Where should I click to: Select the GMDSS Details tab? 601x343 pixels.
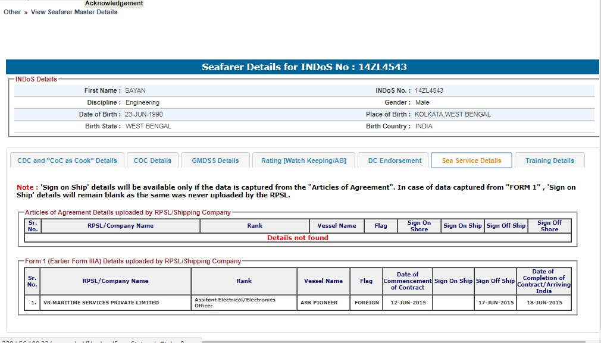click(215, 161)
